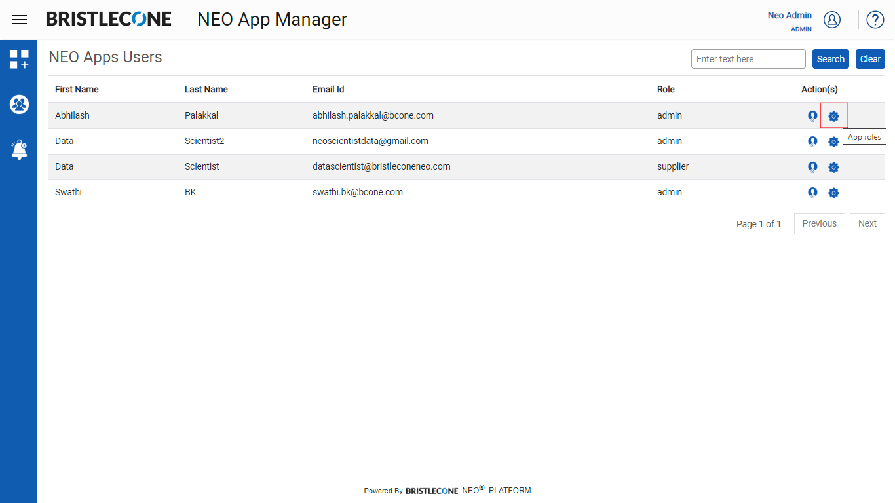Click the Action(s) column header

820,89
